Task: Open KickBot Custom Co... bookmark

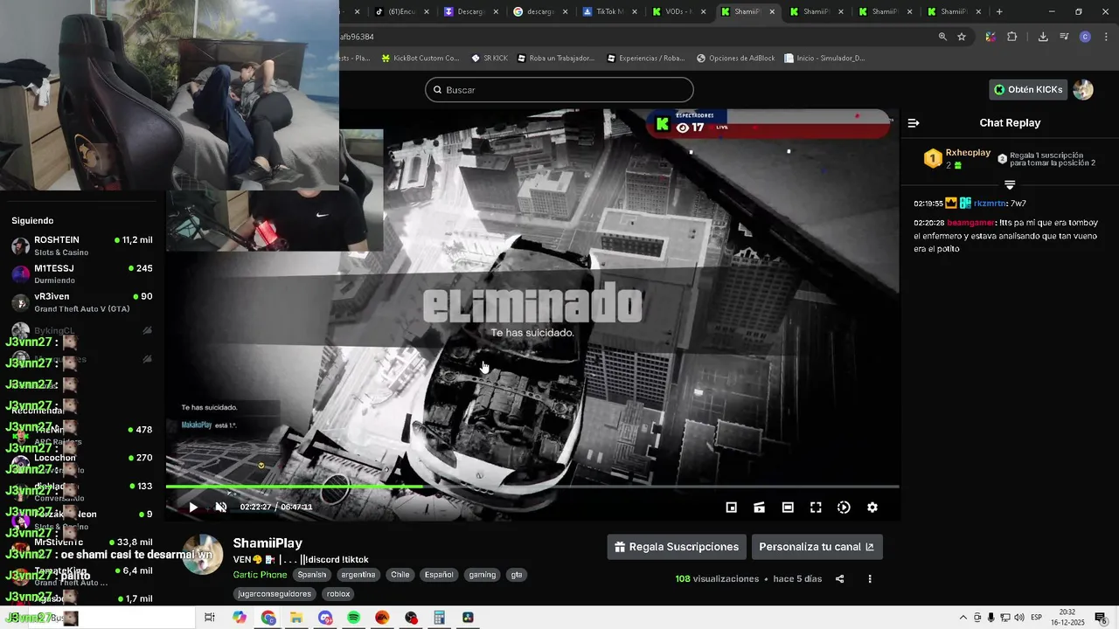Action: tap(420, 59)
